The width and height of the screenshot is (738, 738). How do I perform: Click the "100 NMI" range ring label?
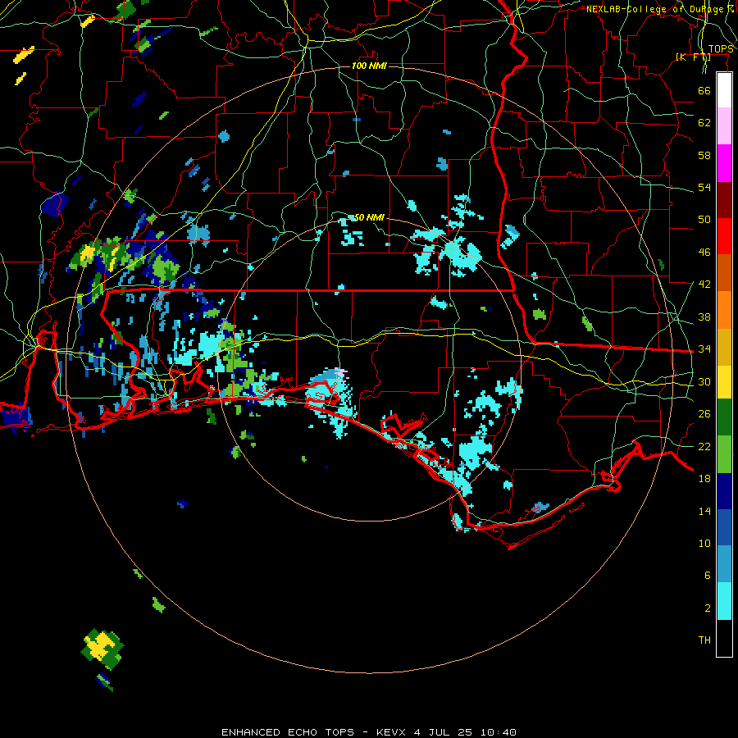coord(369,66)
